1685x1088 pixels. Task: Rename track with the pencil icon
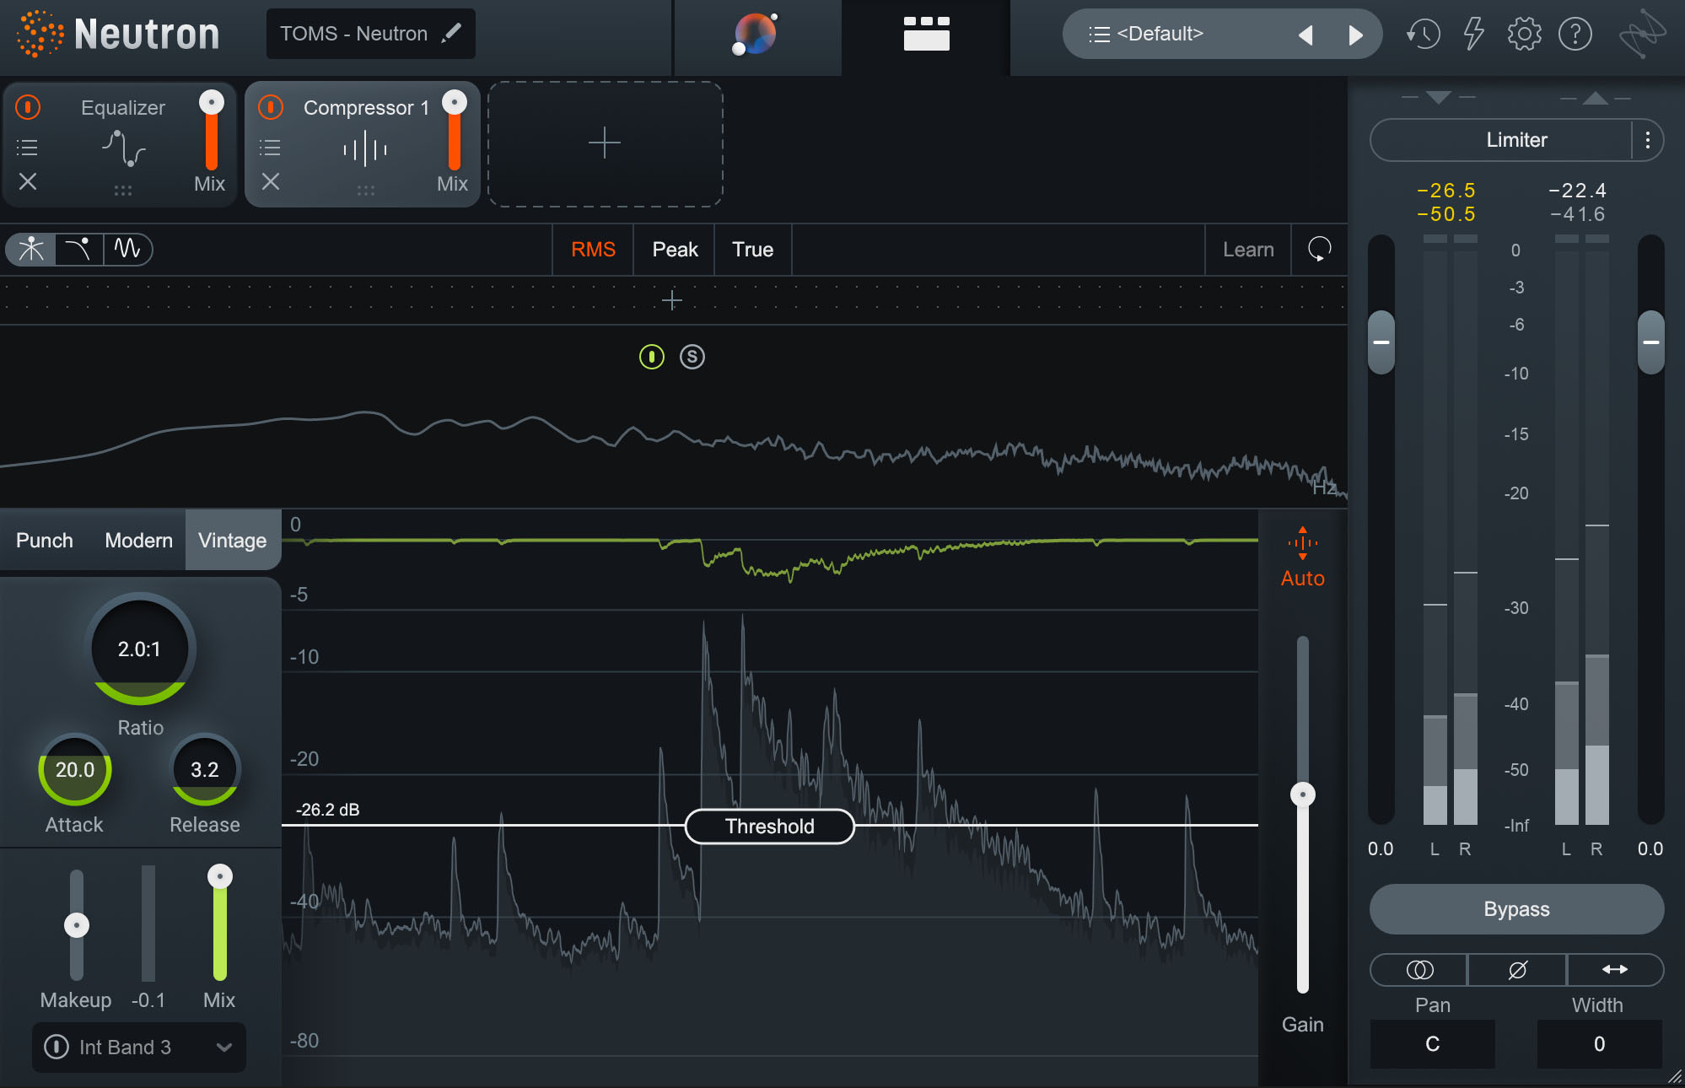point(452,33)
